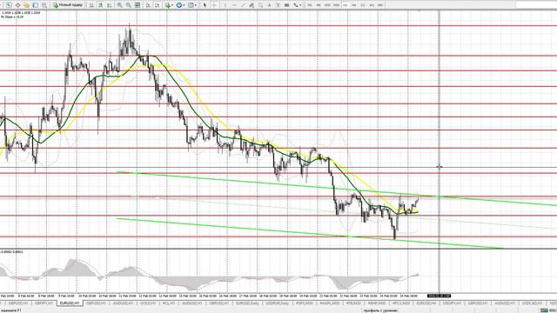Screen dimensions: 557x313
Task: Select the Horizontal Line drawing tool
Action: click(234, 5)
